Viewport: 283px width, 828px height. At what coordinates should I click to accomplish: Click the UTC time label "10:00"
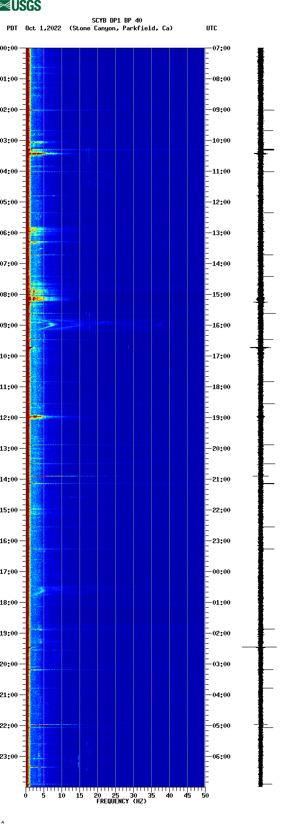click(221, 141)
